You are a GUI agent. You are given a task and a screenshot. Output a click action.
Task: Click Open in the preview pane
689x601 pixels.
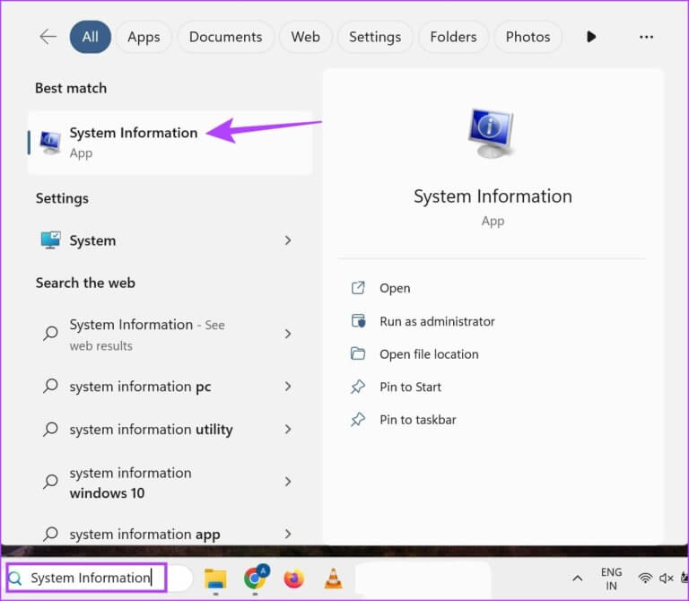click(x=395, y=288)
